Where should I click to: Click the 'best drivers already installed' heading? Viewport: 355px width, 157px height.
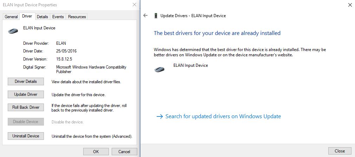(x=217, y=33)
